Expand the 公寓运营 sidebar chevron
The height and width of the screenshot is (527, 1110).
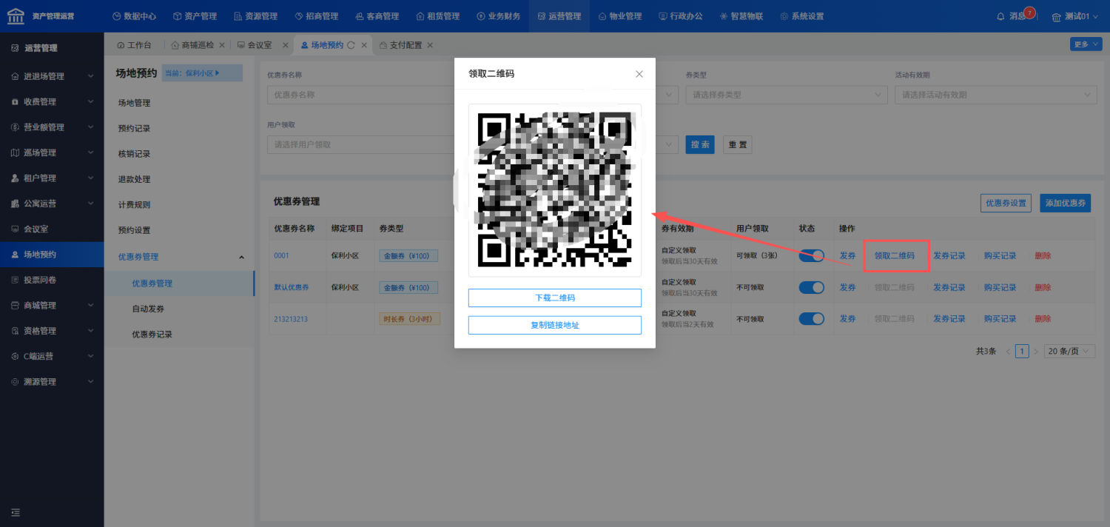(x=90, y=204)
